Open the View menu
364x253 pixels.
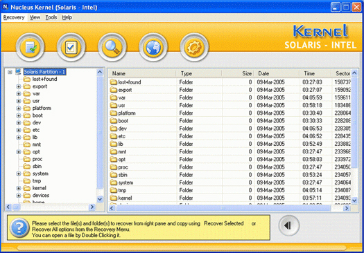click(35, 17)
